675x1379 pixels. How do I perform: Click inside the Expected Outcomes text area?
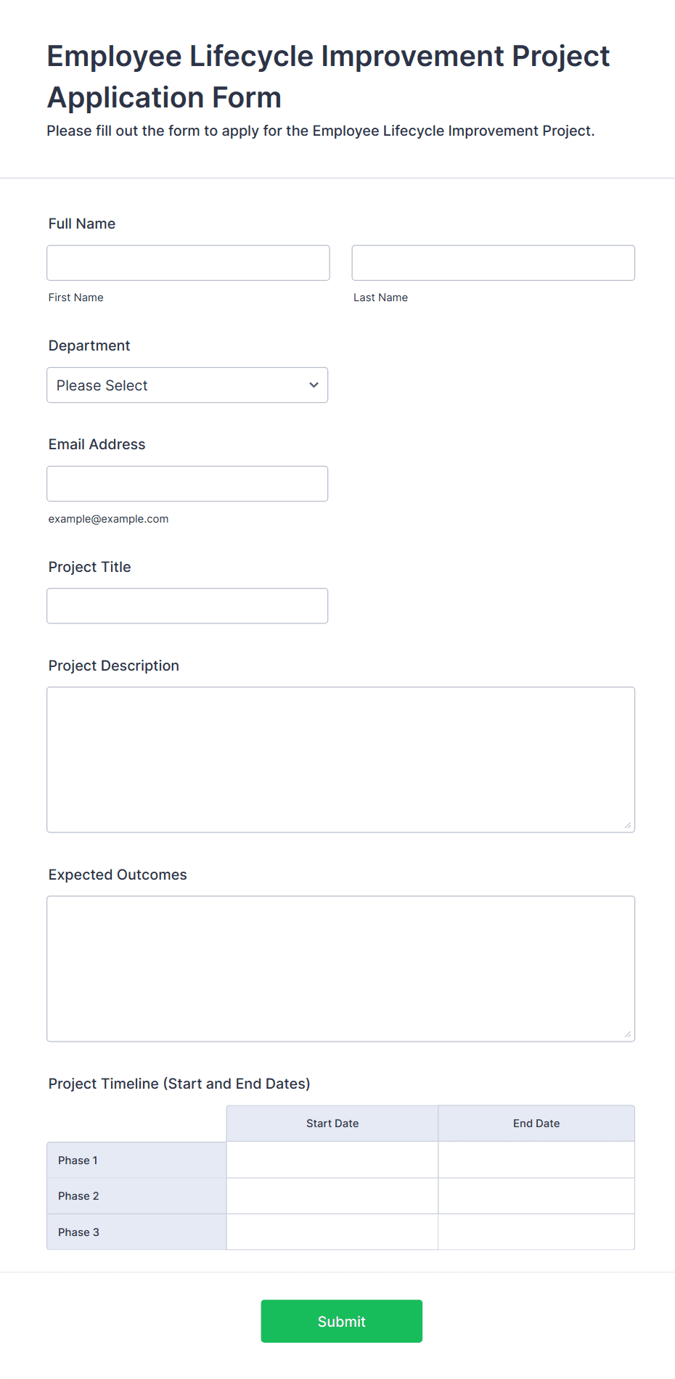[x=340, y=967]
